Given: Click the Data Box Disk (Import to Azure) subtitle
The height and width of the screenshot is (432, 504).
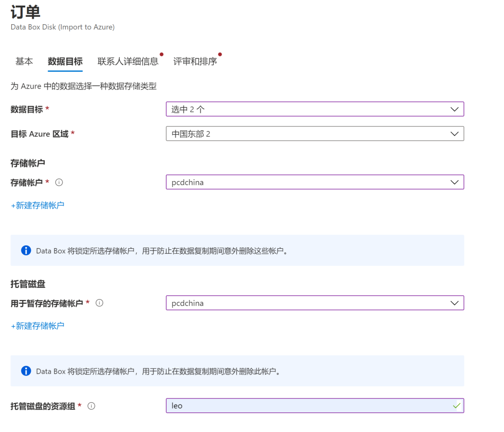Looking at the screenshot, I should coord(63,27).
